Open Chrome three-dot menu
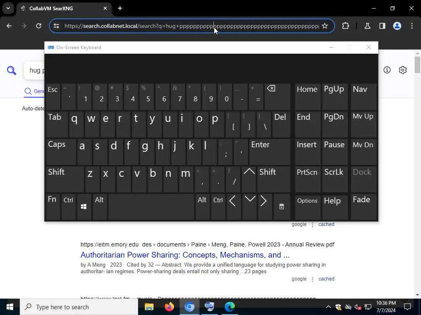 point(412,26)
